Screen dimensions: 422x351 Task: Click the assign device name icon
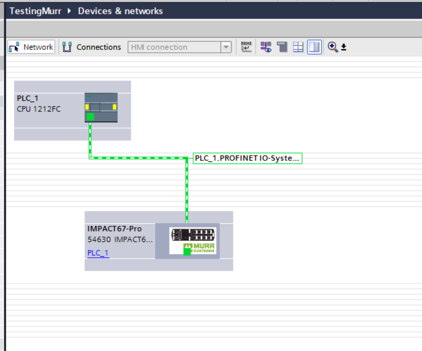coord(246,47)
